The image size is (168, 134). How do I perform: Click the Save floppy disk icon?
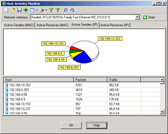pyautogui.click(x=19, y=10)
